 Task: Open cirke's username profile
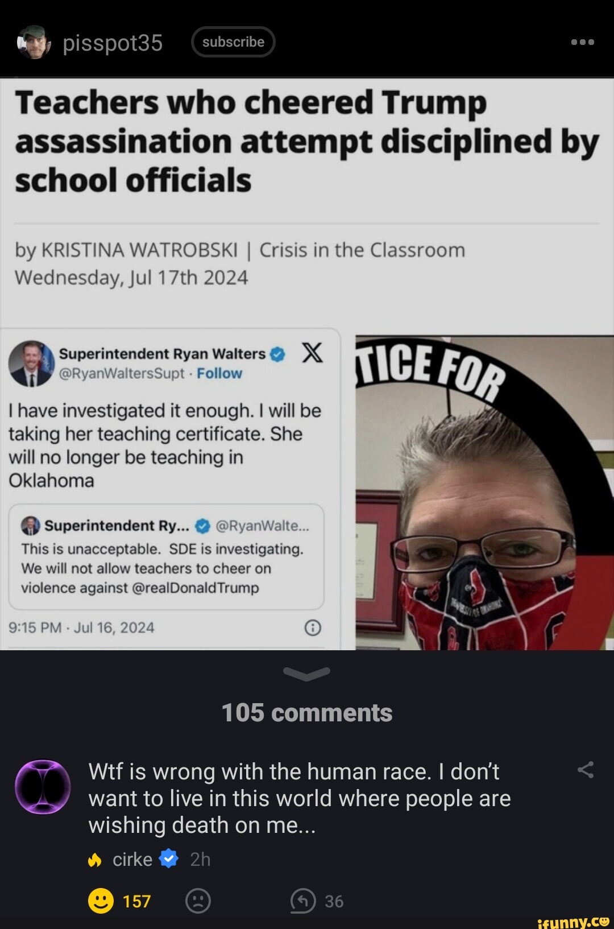(x=132, y=859)
